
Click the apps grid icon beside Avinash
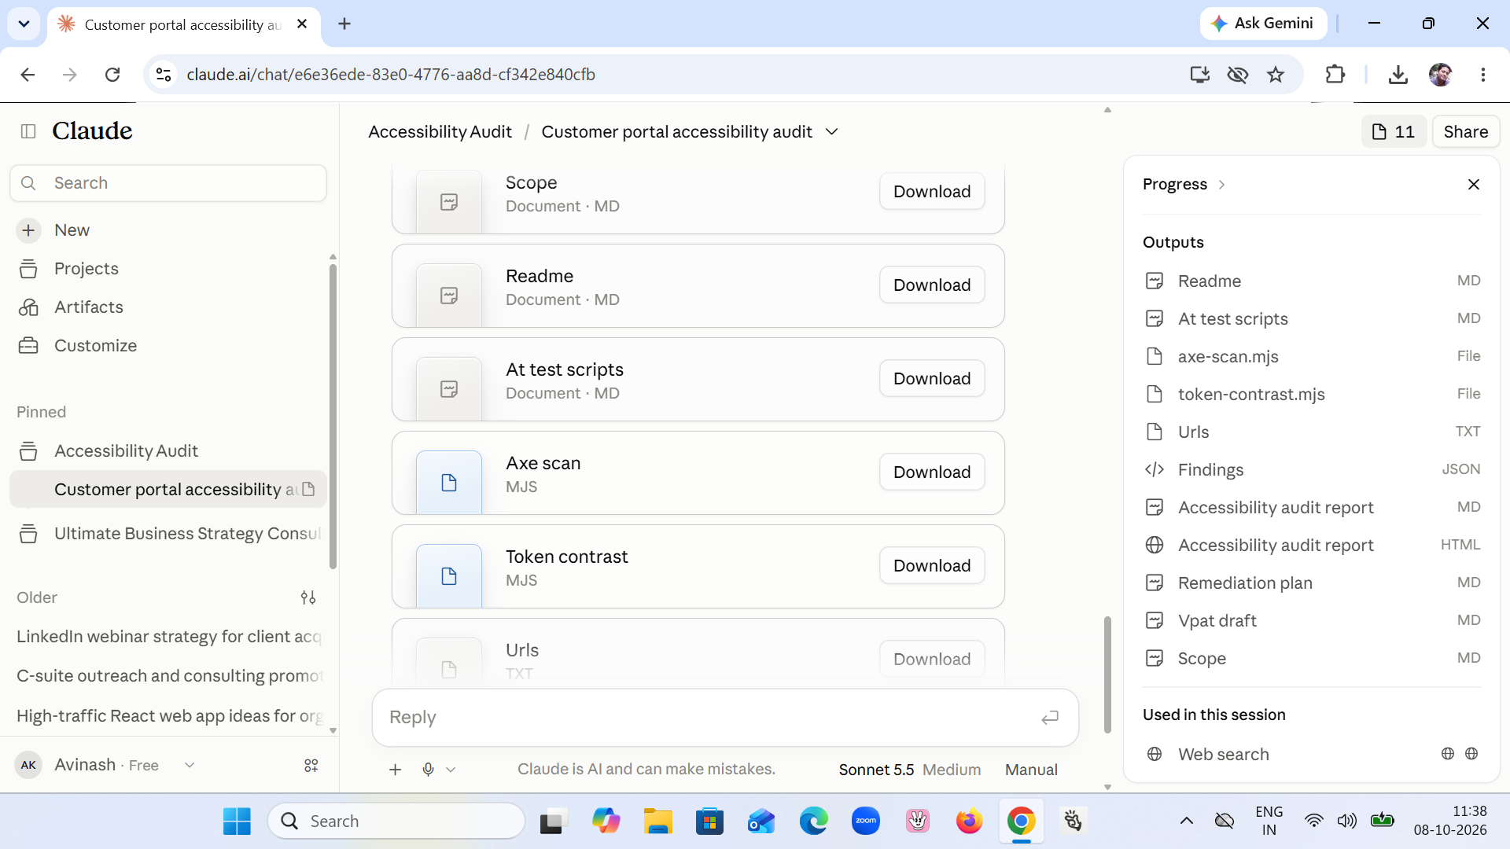[311, 765]
